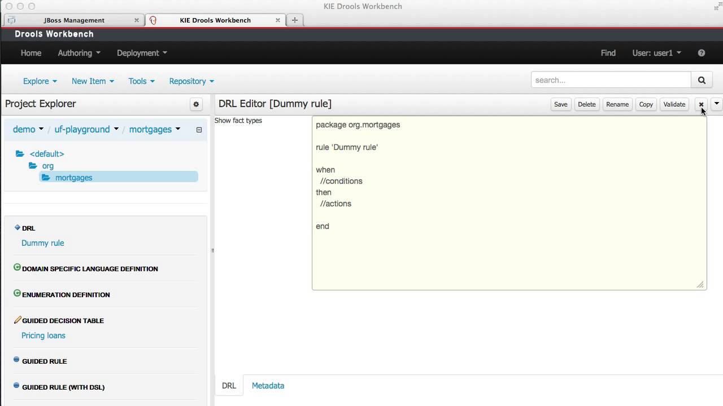This screenshot has width=723, height=406.
Task: Click the DRL Editor [Dummy rule] heading
Action: 275,104
